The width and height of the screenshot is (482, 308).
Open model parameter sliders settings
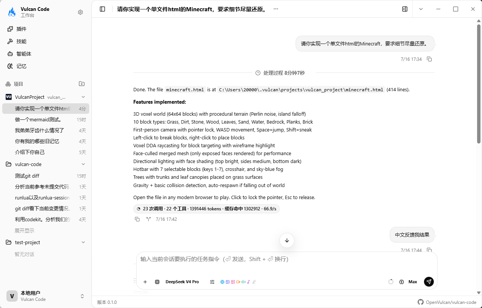pos(212,282)
